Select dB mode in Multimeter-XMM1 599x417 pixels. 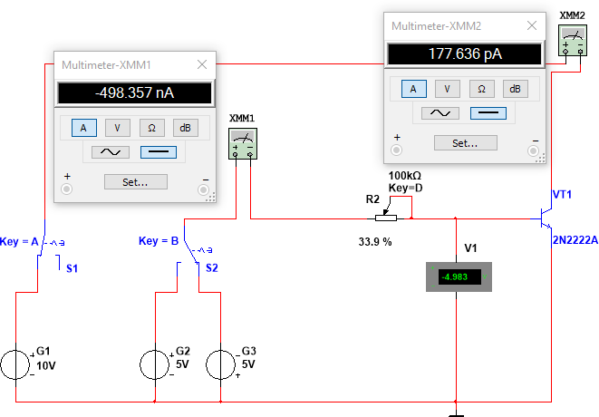(x=185, y=128)
